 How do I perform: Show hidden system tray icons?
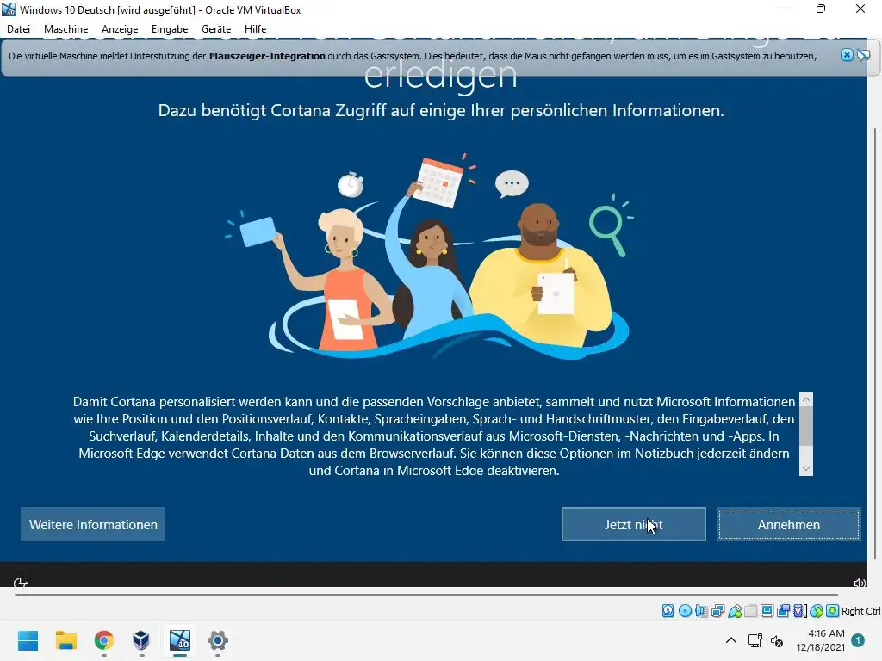pos(730,640)
